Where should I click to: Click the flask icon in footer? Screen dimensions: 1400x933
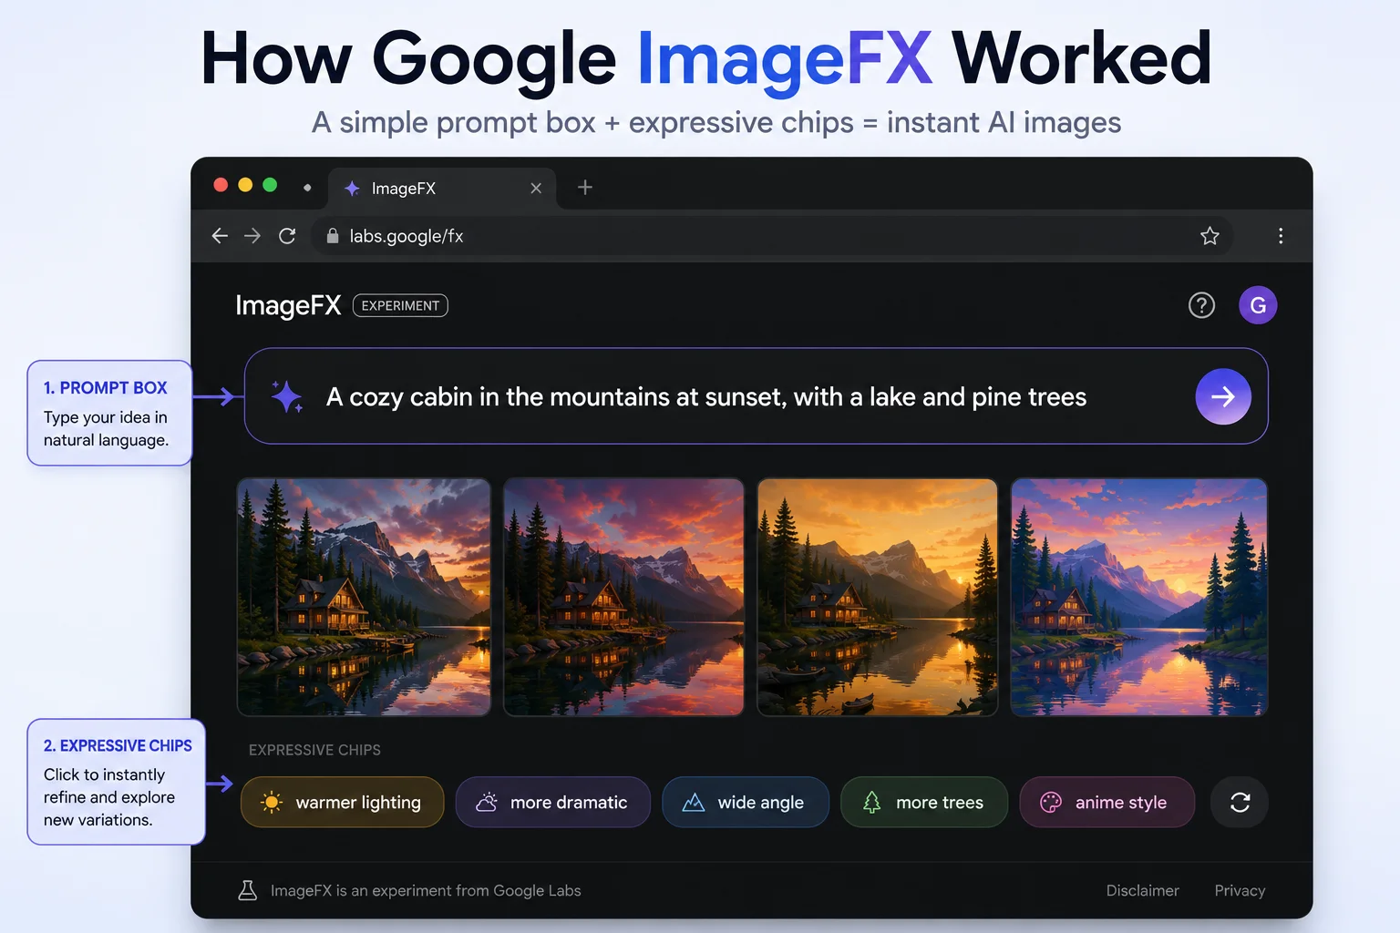tap(247, 890)
